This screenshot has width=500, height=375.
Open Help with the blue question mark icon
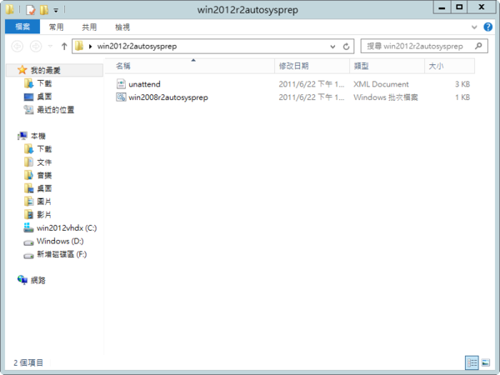pyautogui.click(x=487, y=27)
